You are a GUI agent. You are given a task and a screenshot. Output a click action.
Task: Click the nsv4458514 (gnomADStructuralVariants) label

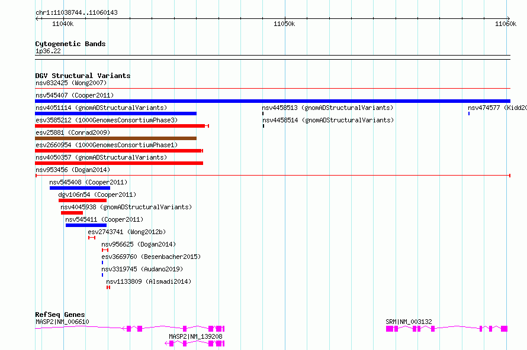tap(328, 120)
